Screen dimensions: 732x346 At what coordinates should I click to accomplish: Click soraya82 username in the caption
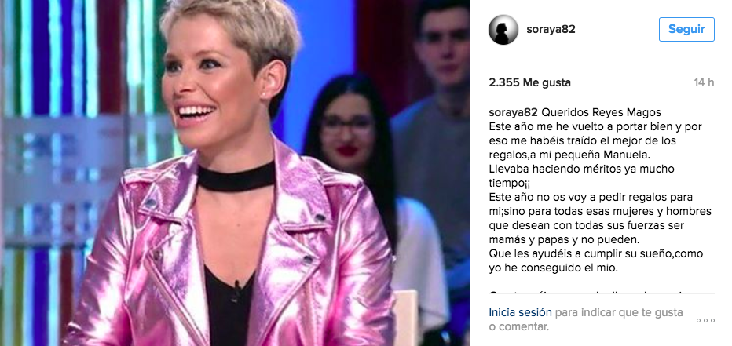(513, 112)
